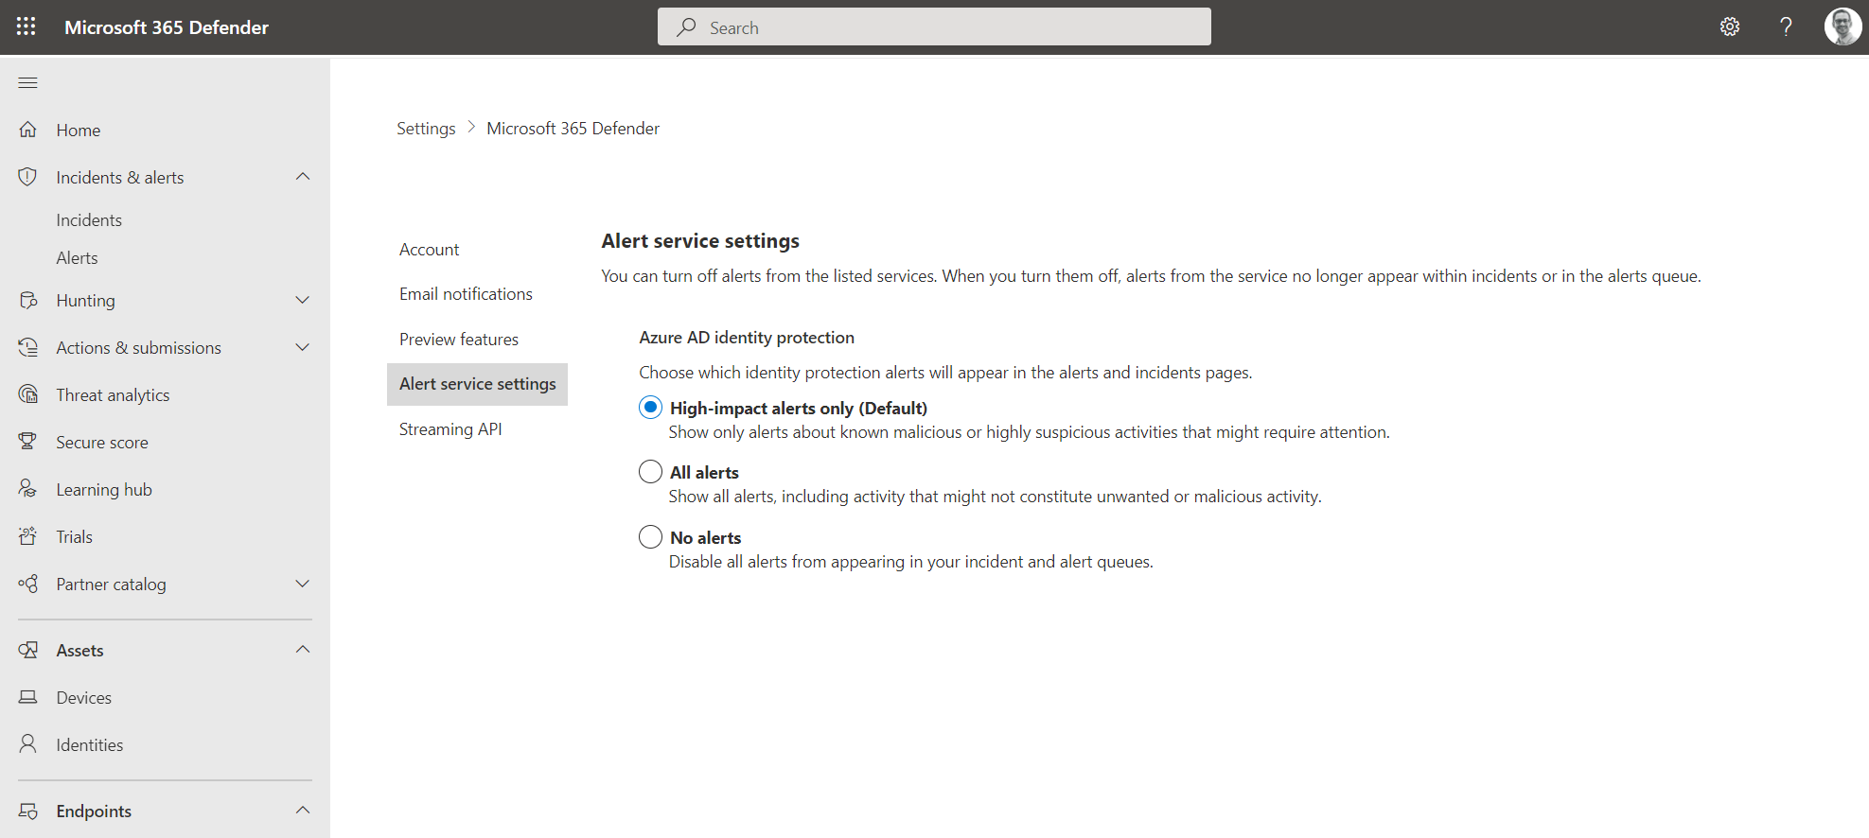The width and height of the screenshot is (1869, 838).
Task: Open the Streaming API settings tab
Action: pyautogui.click(x=450, y=429)
